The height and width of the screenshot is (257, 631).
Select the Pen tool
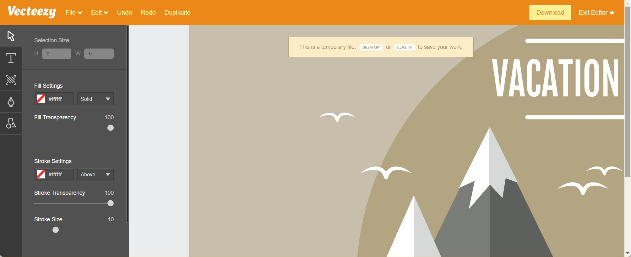click(11, 102)
